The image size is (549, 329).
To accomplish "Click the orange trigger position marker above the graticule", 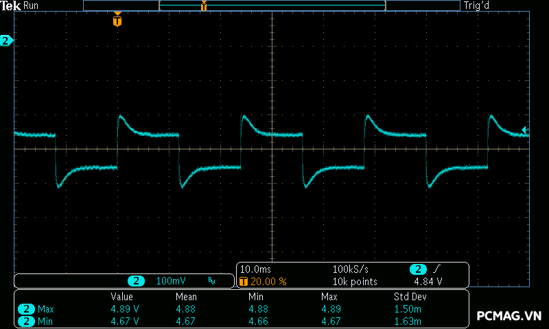I will pyautogui.click(x=117, y=20).
